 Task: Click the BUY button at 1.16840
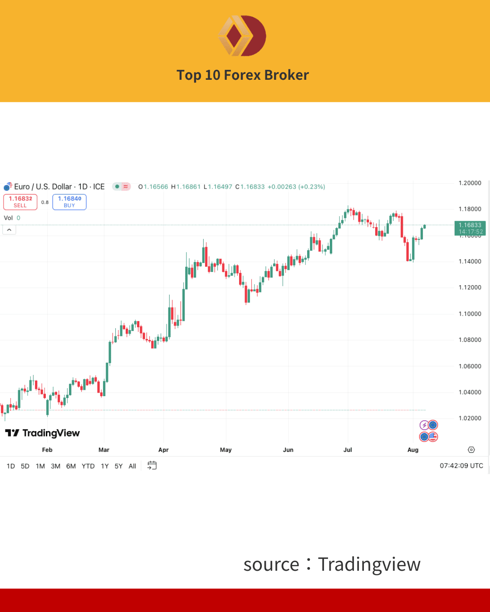69,202
